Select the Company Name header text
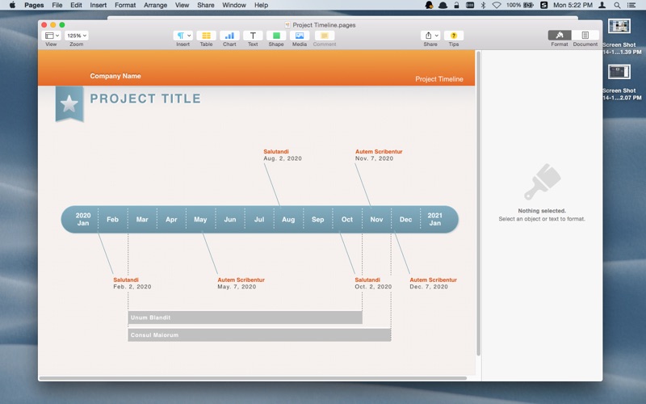The width and height of the screenshot is (646, 404). tap(115, 76)
